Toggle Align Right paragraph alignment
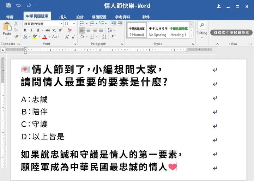 tap(95, 30)
